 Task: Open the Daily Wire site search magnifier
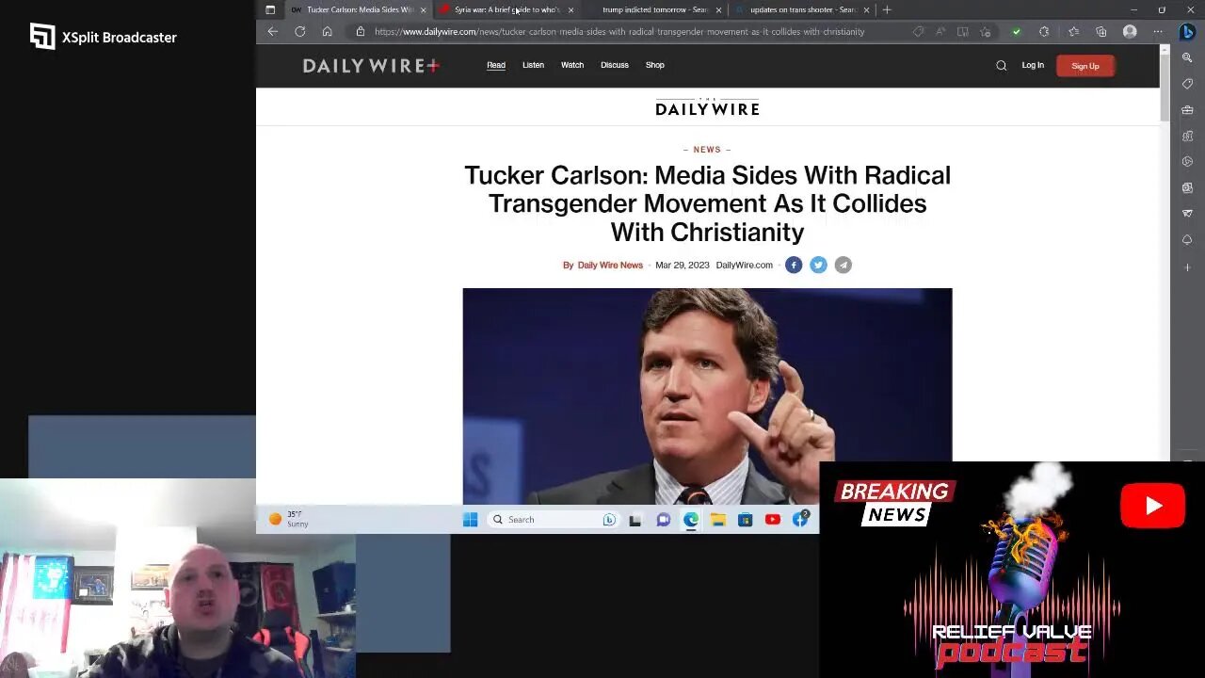coord(1001,65)
